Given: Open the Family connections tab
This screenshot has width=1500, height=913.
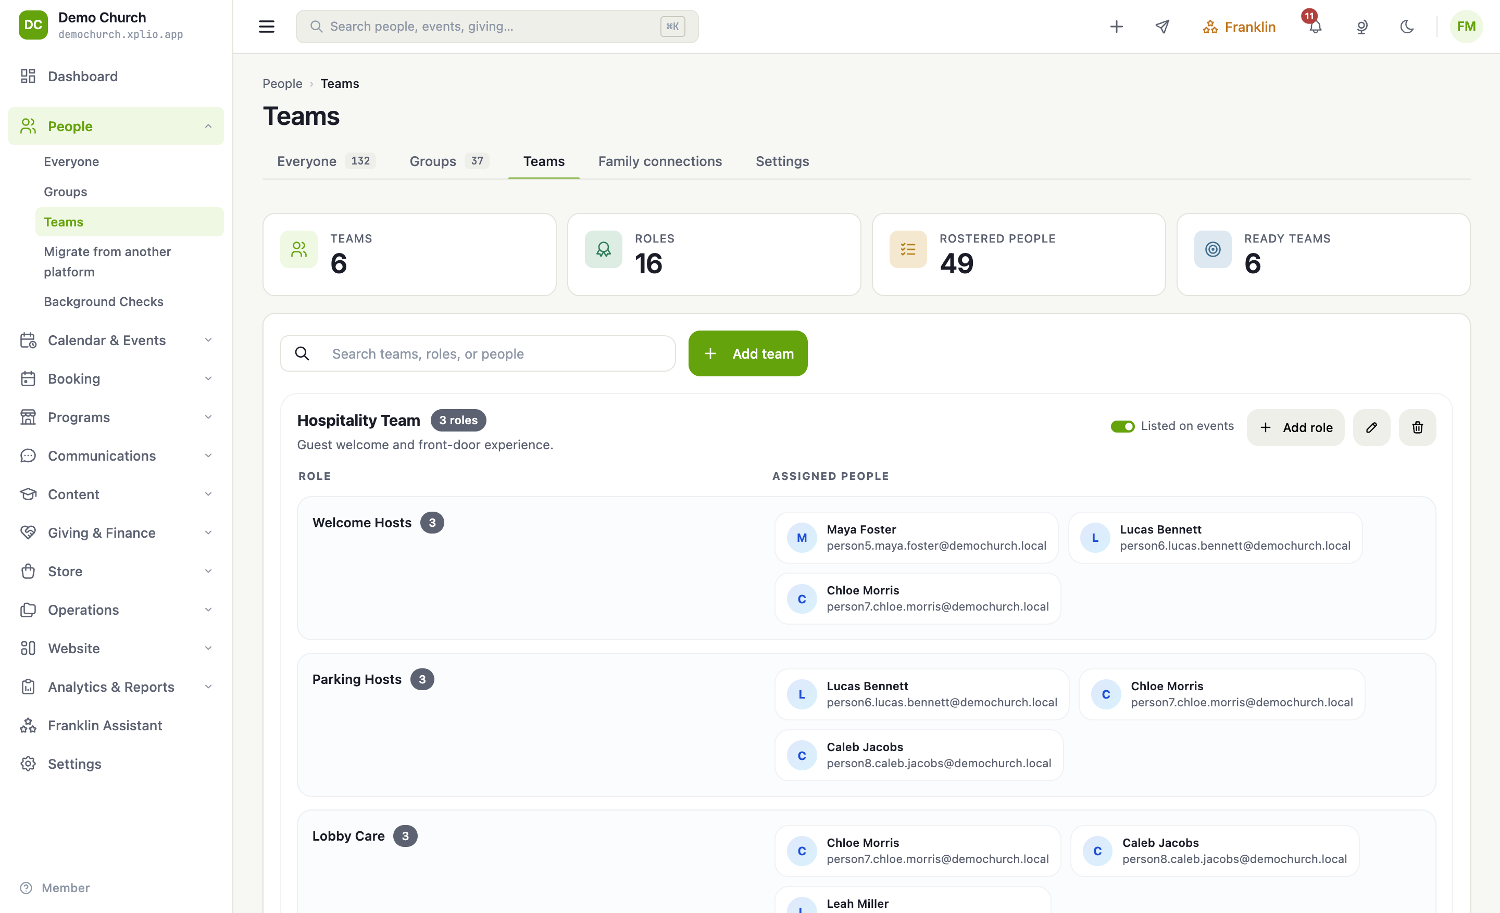Looking at the screenshot, I should click(x=659, y=161).
